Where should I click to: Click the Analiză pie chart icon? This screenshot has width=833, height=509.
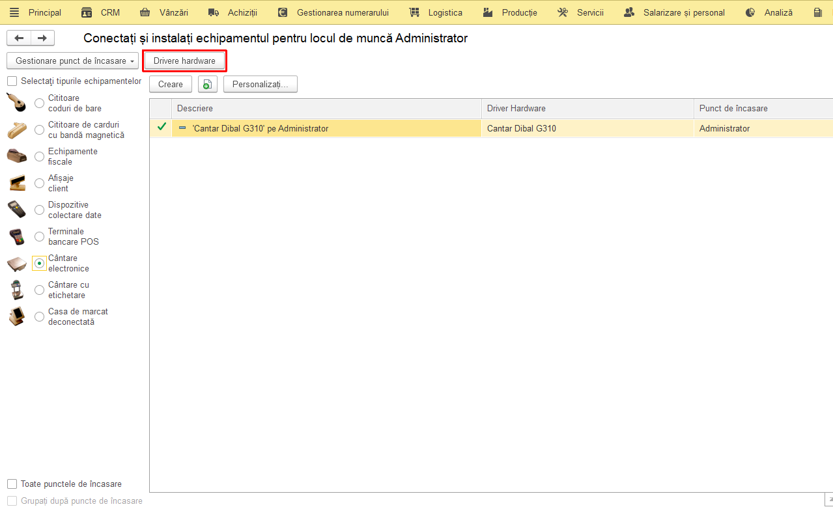[750, 12]
